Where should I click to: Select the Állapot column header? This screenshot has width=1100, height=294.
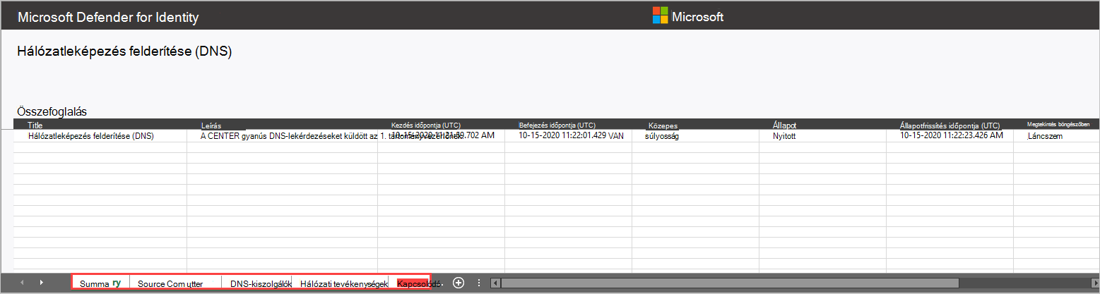[785, 125]
